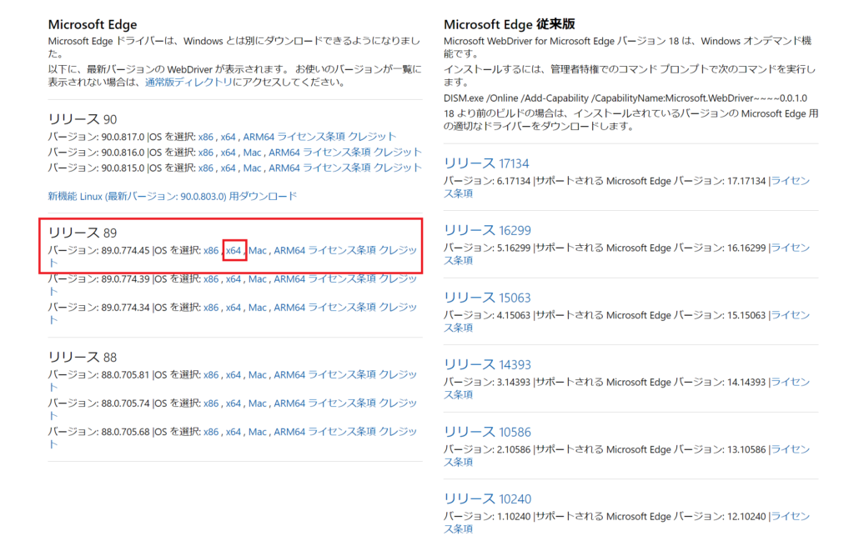Click the リリース 90 heading text

83,119
